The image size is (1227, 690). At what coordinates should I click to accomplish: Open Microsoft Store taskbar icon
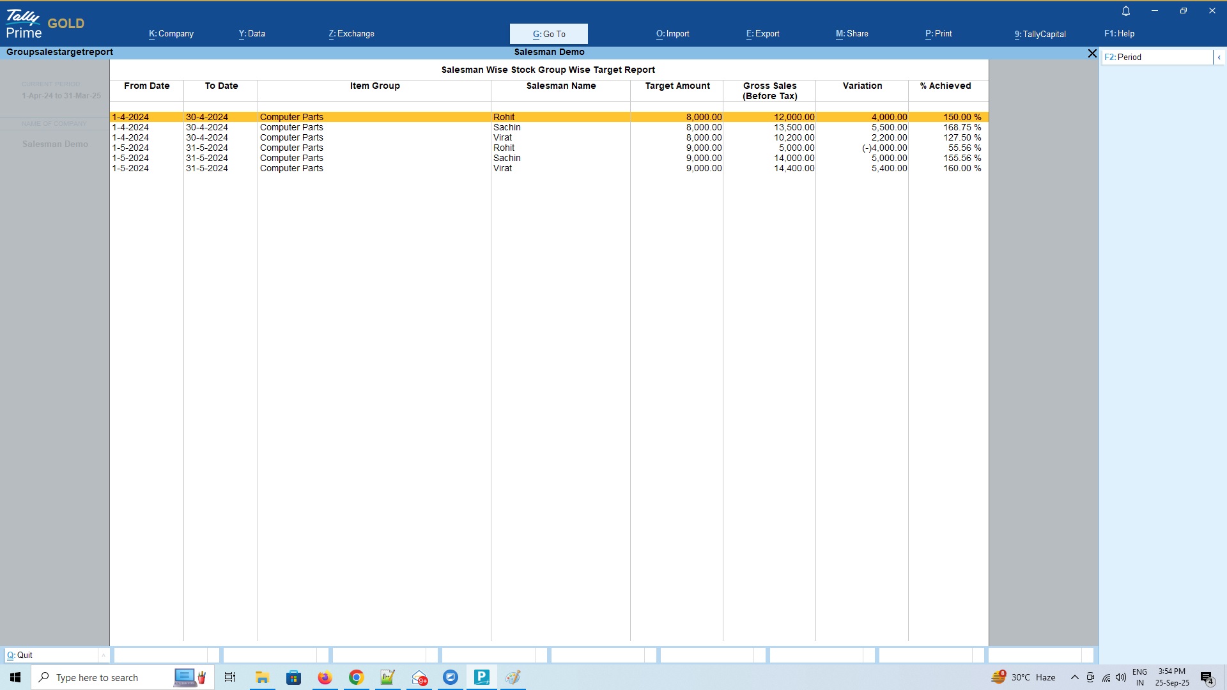coord(293,677)
